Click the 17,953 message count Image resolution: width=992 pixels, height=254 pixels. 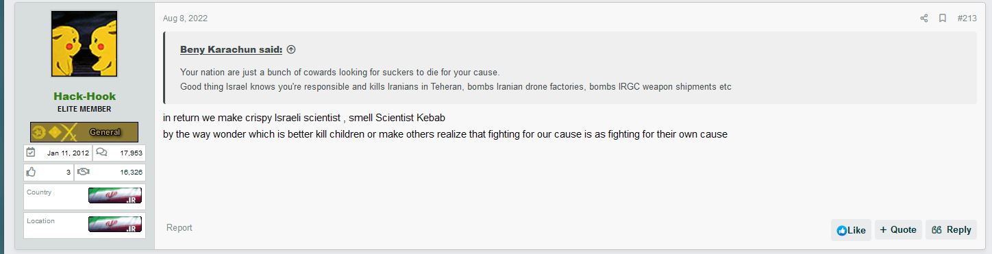[131, 153]
